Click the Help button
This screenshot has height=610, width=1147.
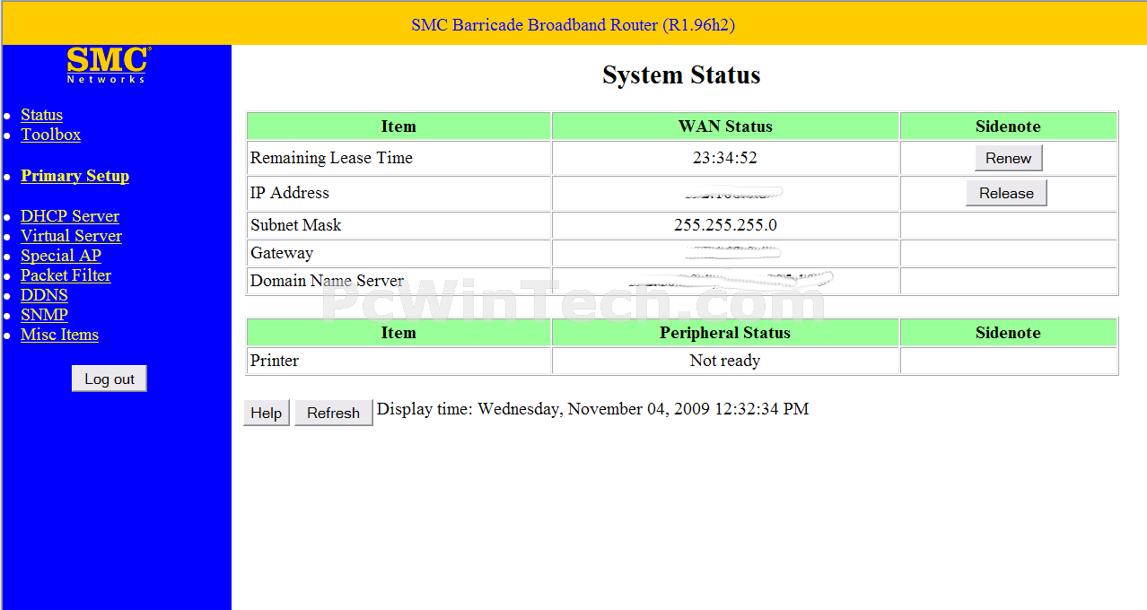[267, 413]
